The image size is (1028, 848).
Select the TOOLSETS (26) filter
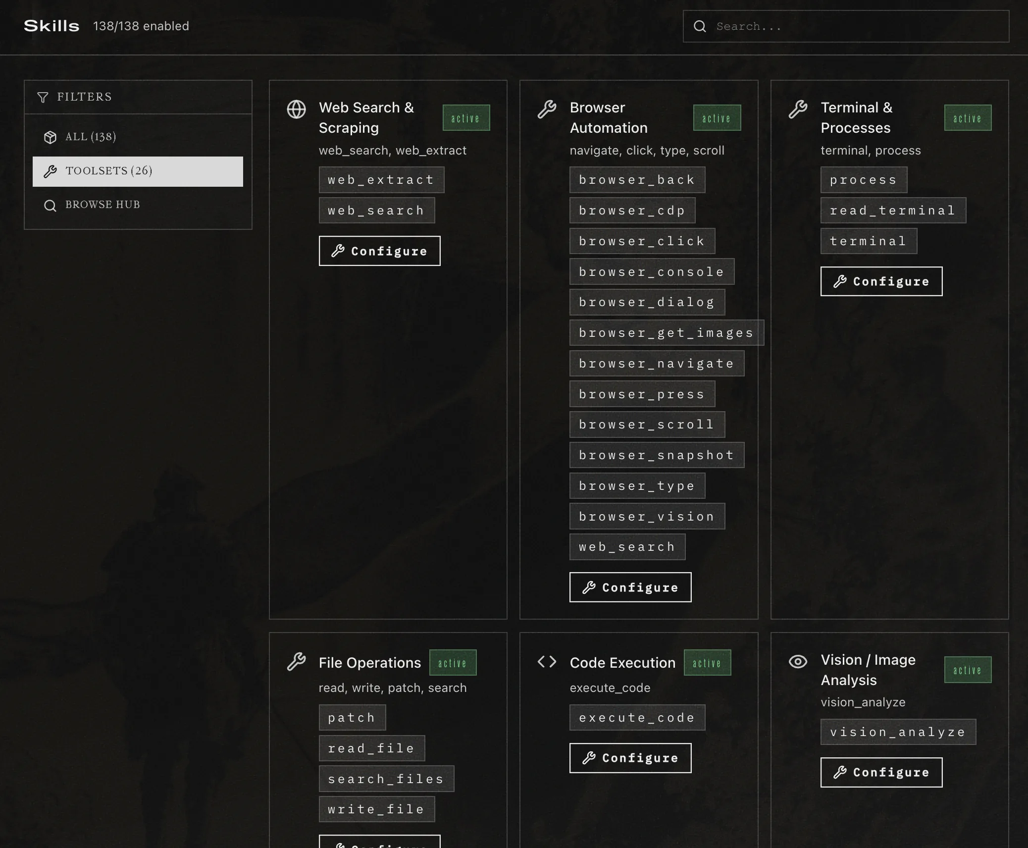click(138, 171)
